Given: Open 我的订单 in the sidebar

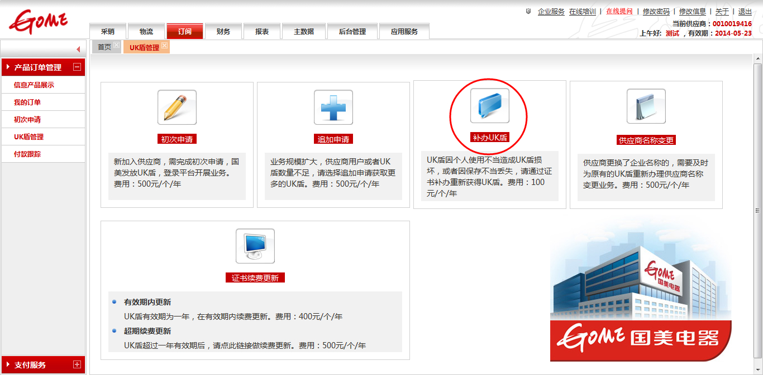Looking at the screenshot, I should [x=27, y=103].
